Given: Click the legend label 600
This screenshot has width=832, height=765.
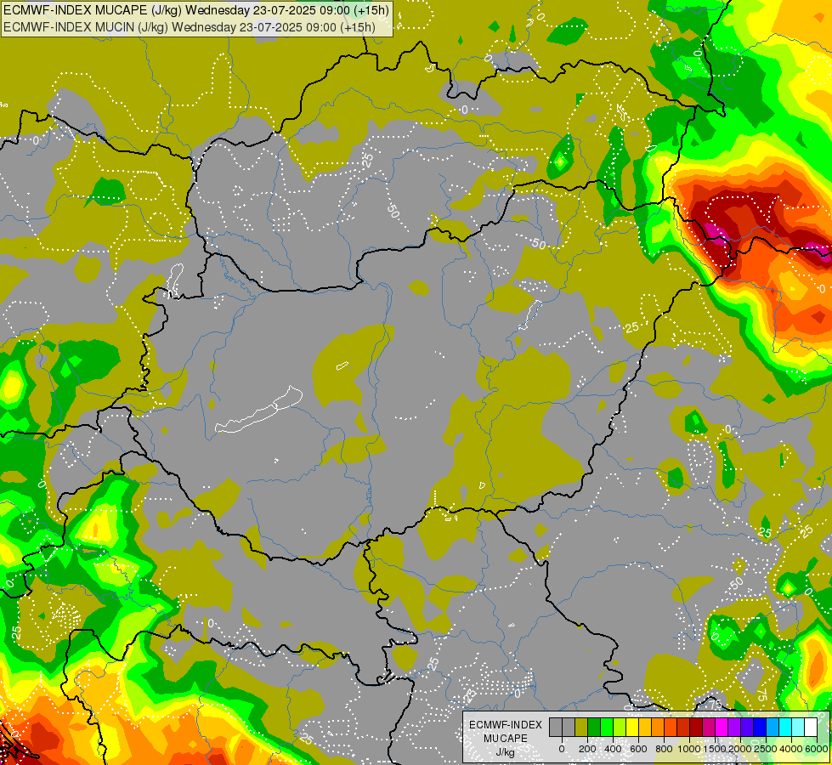Looking at the screenshot, I should click(638, 749).
